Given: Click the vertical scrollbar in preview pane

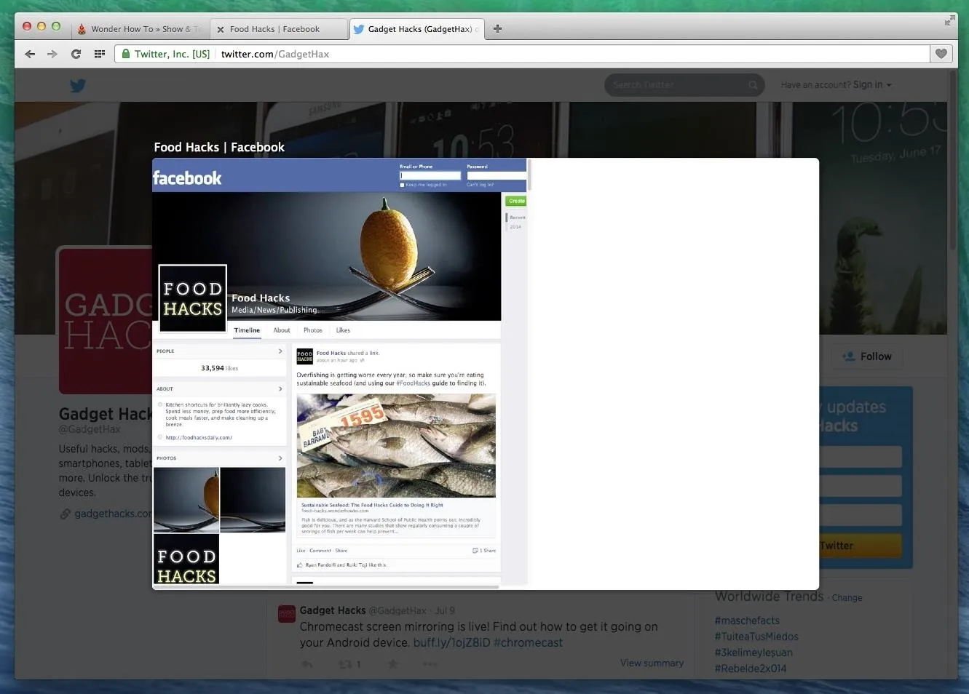Looking at the screenshot, I should coord(529,175).
